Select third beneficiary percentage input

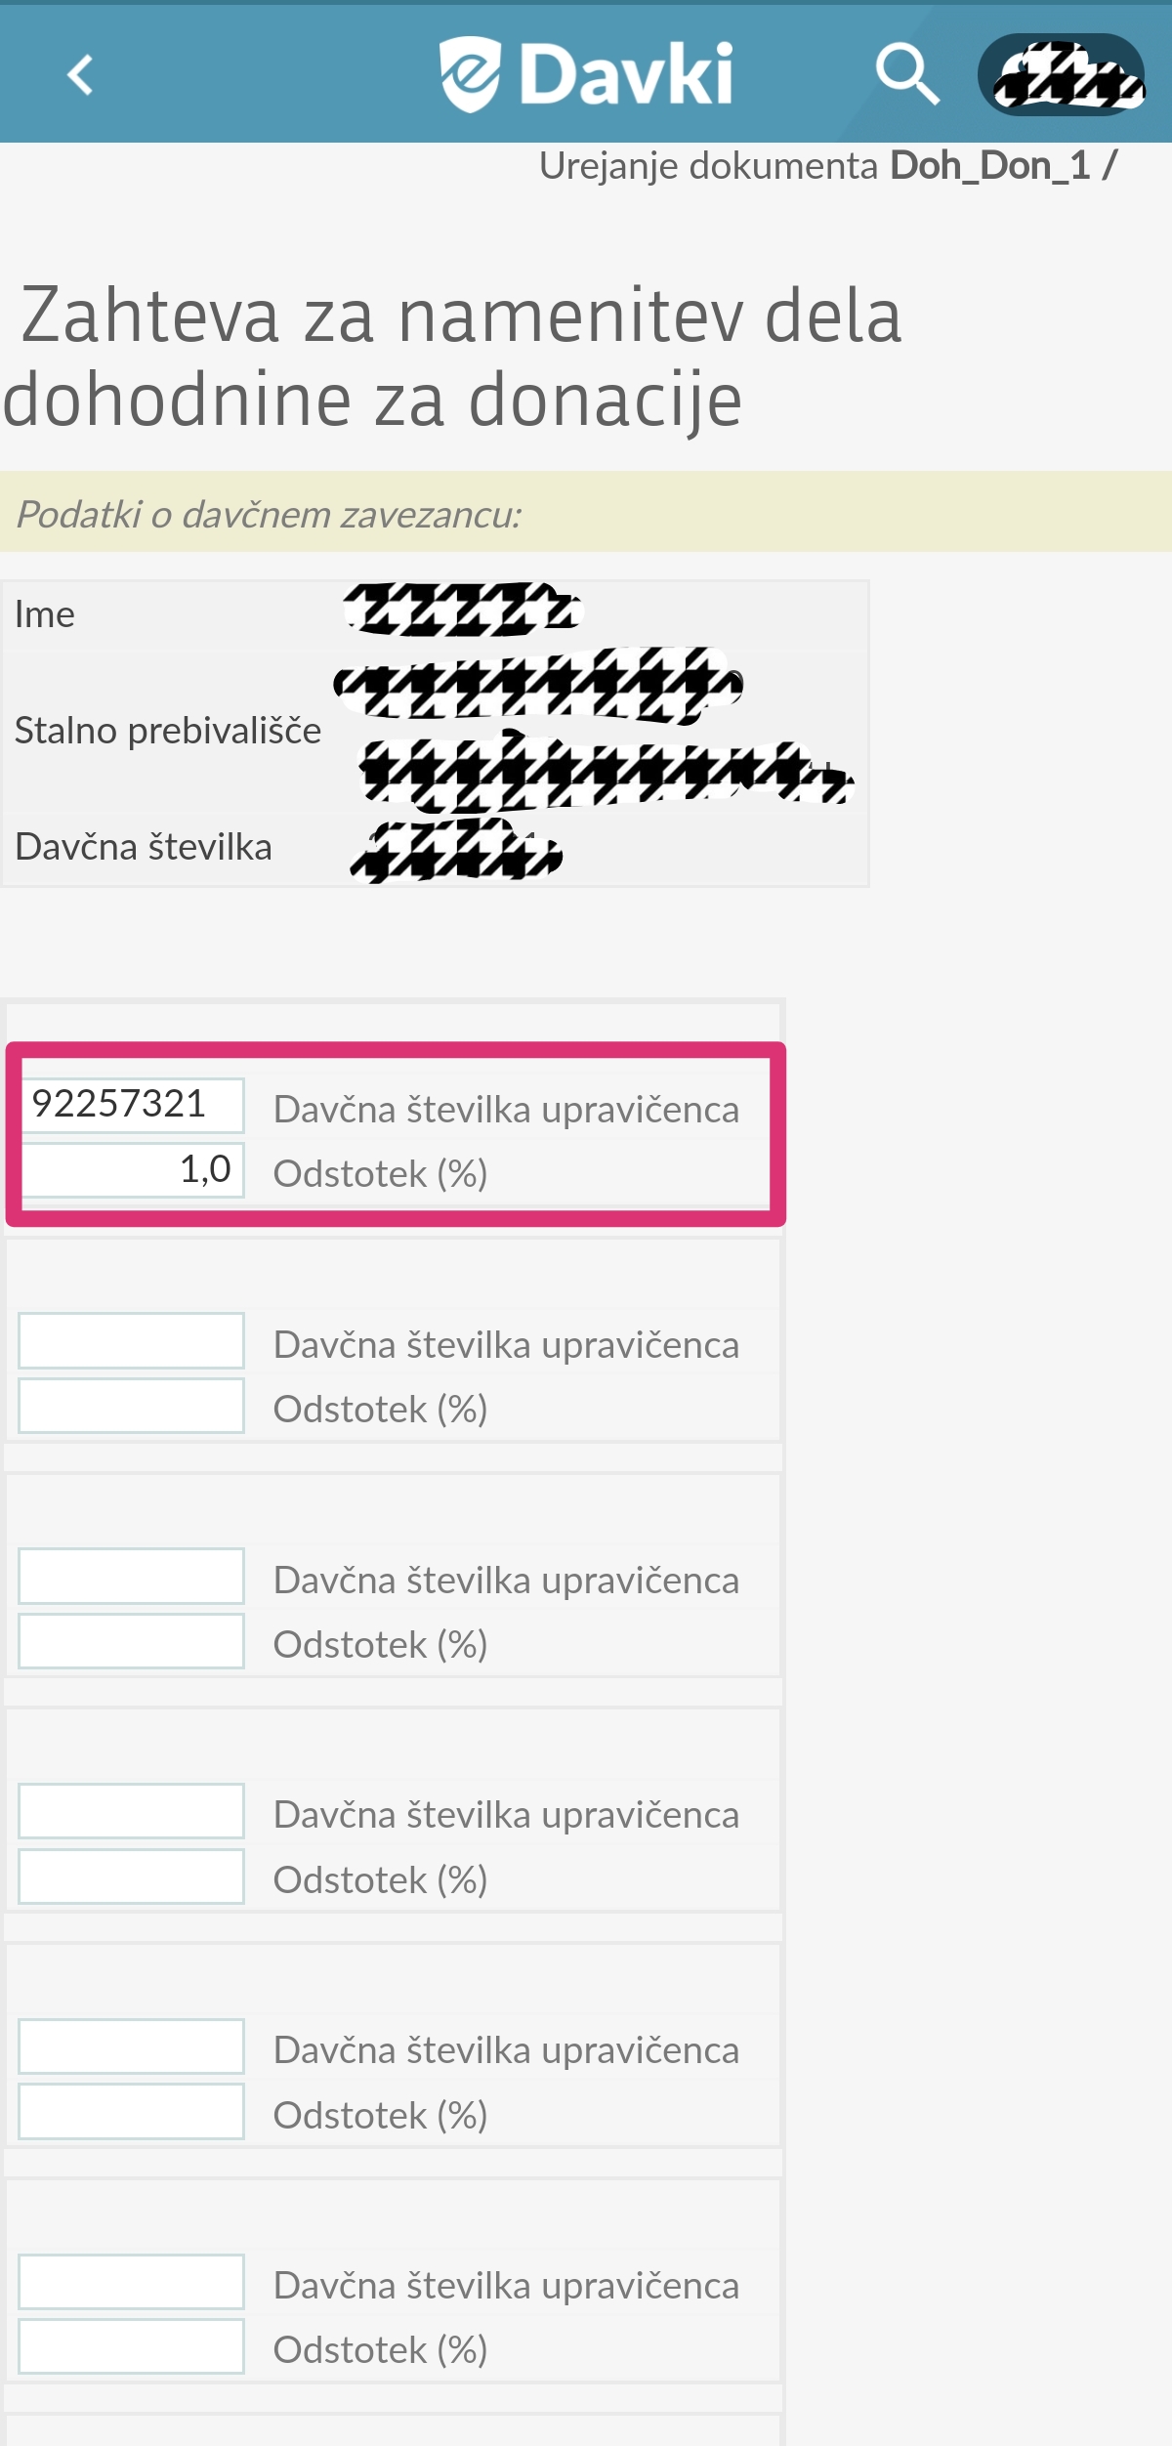coord(132,1641)
